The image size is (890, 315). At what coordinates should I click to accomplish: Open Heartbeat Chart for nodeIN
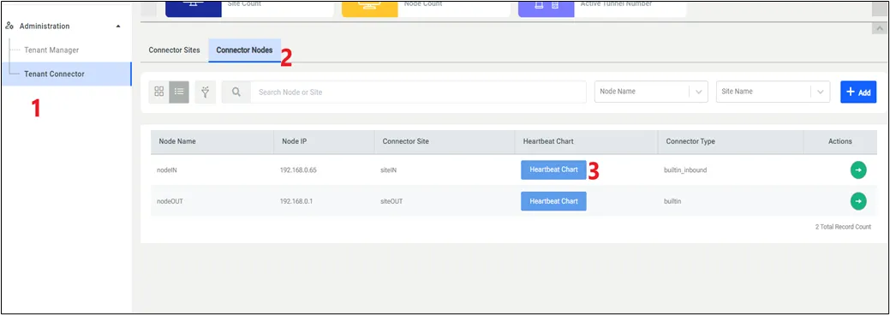(553, 169)
